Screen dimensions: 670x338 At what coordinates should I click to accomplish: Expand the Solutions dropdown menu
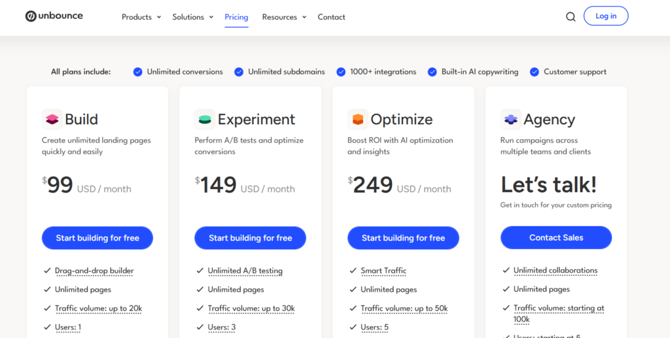pos(192,17)
